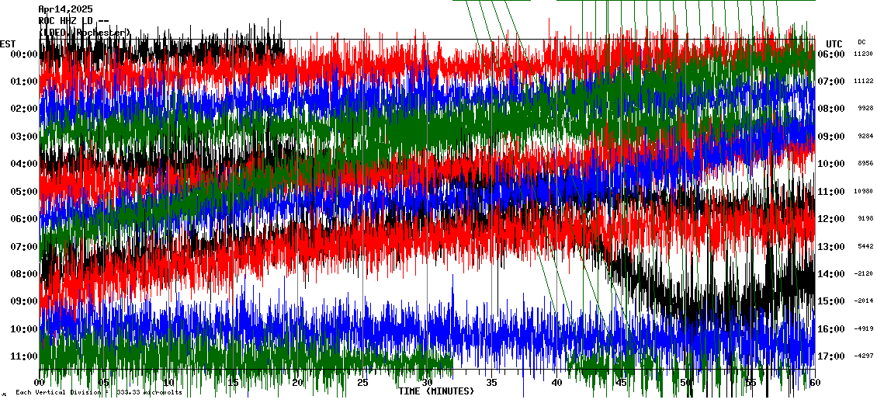The width and height of the screenshot is (877, 403).
Task: Click the EST axis header
Action: 8,43
